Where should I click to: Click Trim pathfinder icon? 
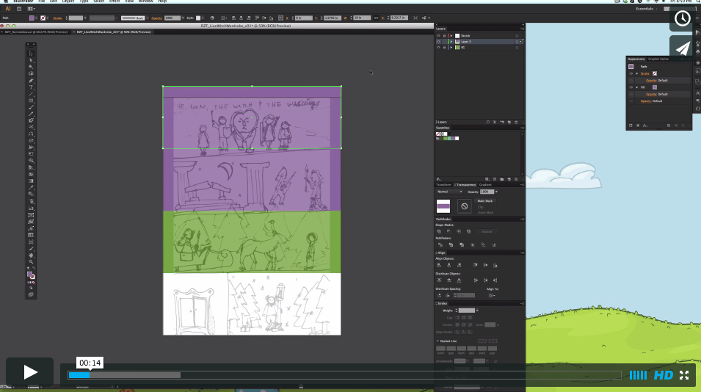point(451,245)
